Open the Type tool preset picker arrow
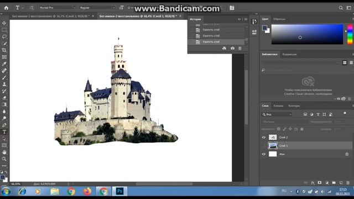Viewport: 354px width, 199px height. [x=23, y=8]
